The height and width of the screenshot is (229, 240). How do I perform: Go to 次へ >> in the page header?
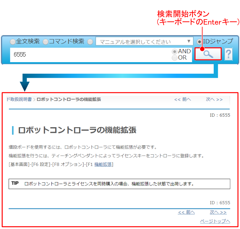tap(214, 99)
